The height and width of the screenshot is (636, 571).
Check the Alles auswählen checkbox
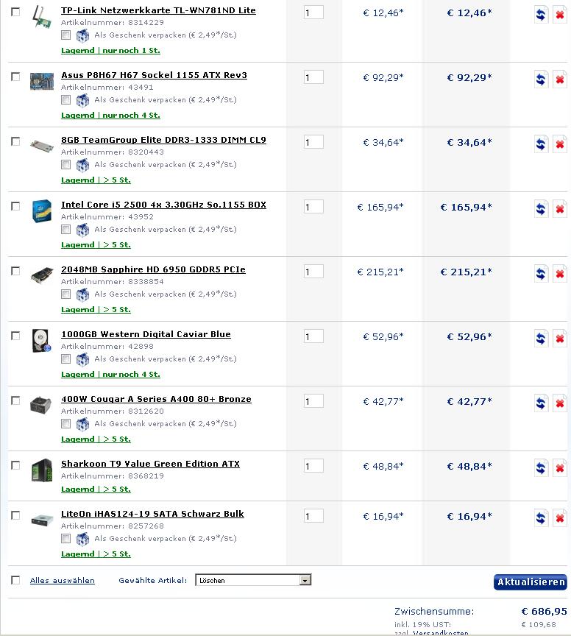(x=15, y=580)
